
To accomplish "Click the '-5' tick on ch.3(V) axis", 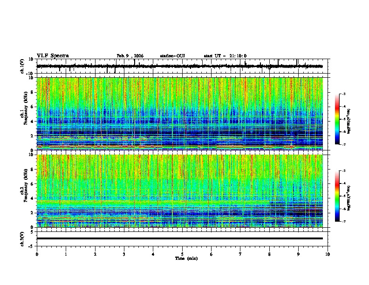I will click(x=32, y=246).
